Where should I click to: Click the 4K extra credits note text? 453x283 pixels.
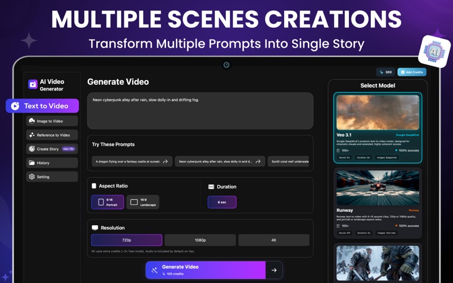143,251
